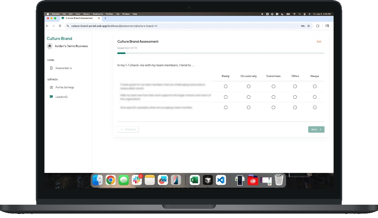Reload the page with the refresh icon
The width and height of the screenshot is (378, 218).
point(60,26)
